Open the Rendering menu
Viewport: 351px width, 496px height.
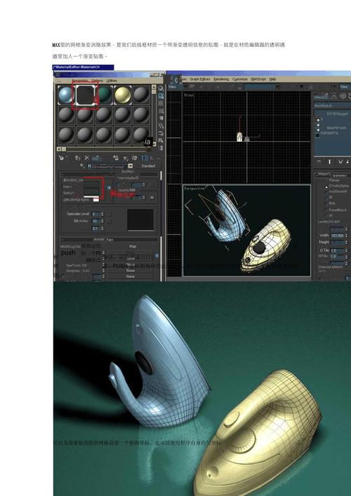[221, 79]
